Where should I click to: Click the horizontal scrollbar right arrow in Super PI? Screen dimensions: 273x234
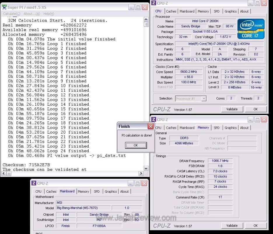pyautogui.click(x=141, y=173)
